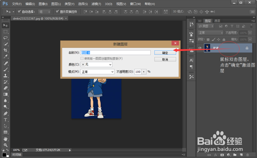Open the layer filter 类型 dropdown

[206, 26]
